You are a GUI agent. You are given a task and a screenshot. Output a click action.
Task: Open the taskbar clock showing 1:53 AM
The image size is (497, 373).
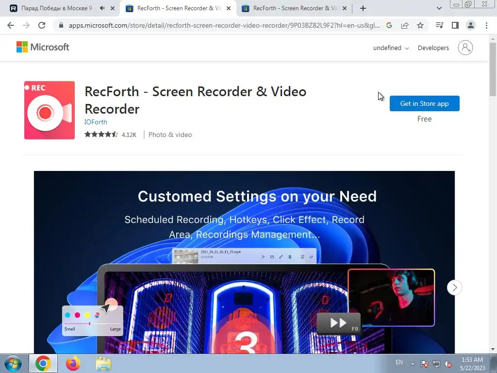tap(472, 364)
